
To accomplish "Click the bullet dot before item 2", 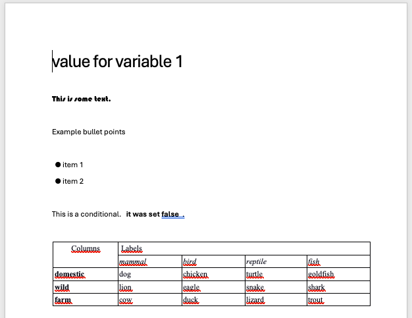I will click(58, 181).
